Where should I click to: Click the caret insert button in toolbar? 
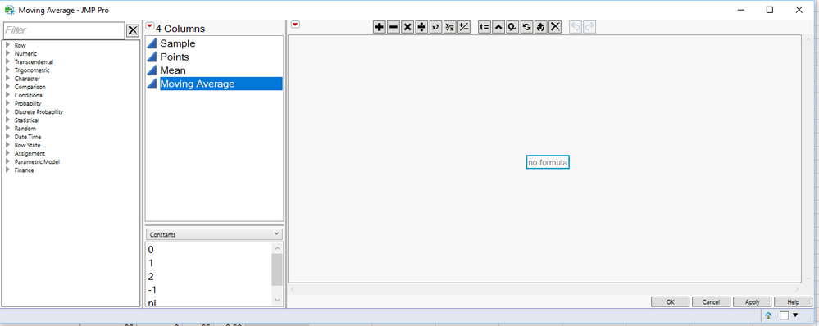click(x=498, y=28)
